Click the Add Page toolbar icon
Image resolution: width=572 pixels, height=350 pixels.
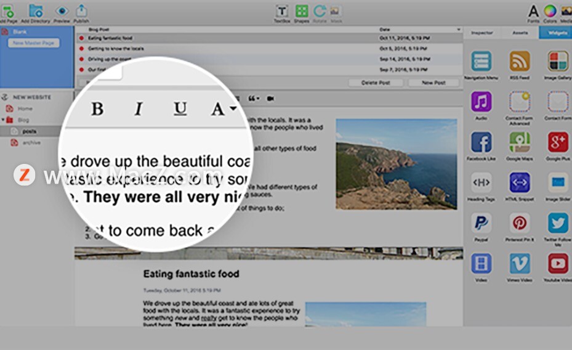(7, 12)
